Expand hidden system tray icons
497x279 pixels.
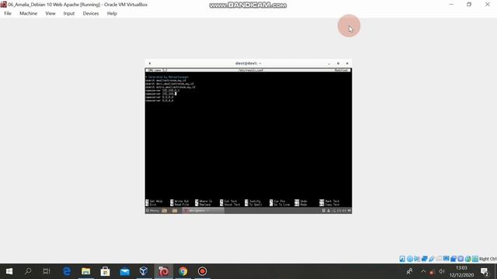point(423,271)
